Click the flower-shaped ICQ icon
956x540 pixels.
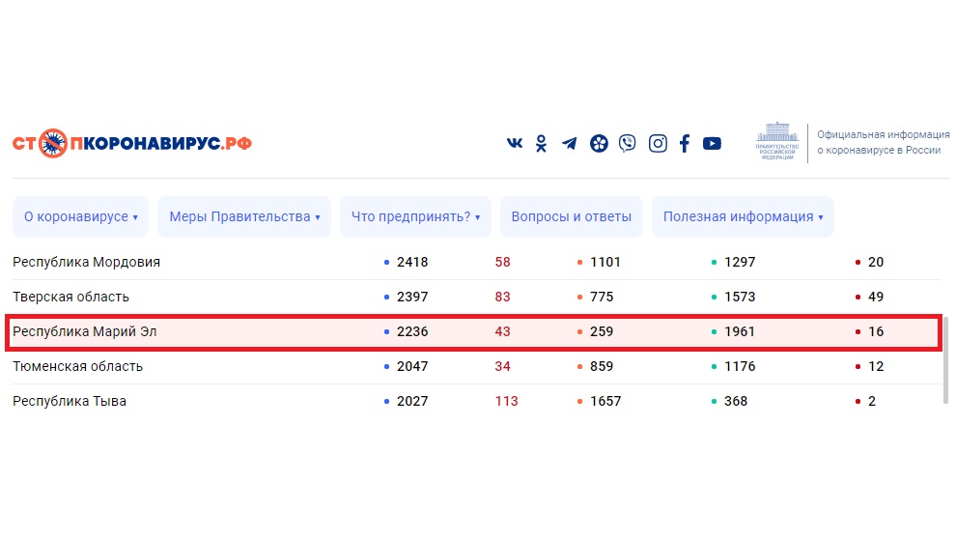point(599,143)
